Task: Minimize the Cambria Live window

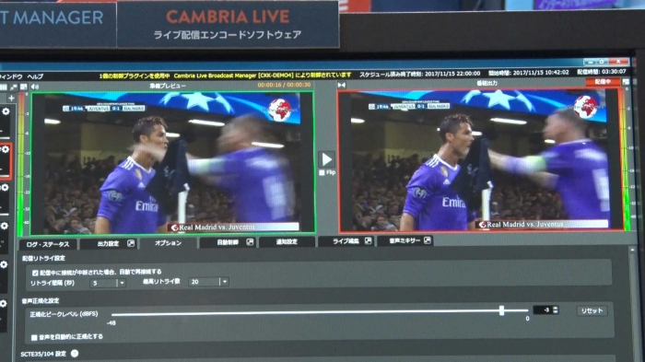Action: pos(592,62)
